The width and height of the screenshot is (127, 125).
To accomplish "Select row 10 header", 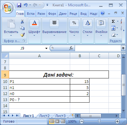I will 5,81.
